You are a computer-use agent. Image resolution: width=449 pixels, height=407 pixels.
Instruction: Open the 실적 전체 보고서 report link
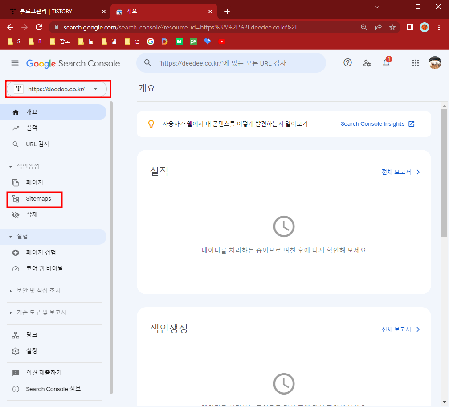click(x=396, y=172)
